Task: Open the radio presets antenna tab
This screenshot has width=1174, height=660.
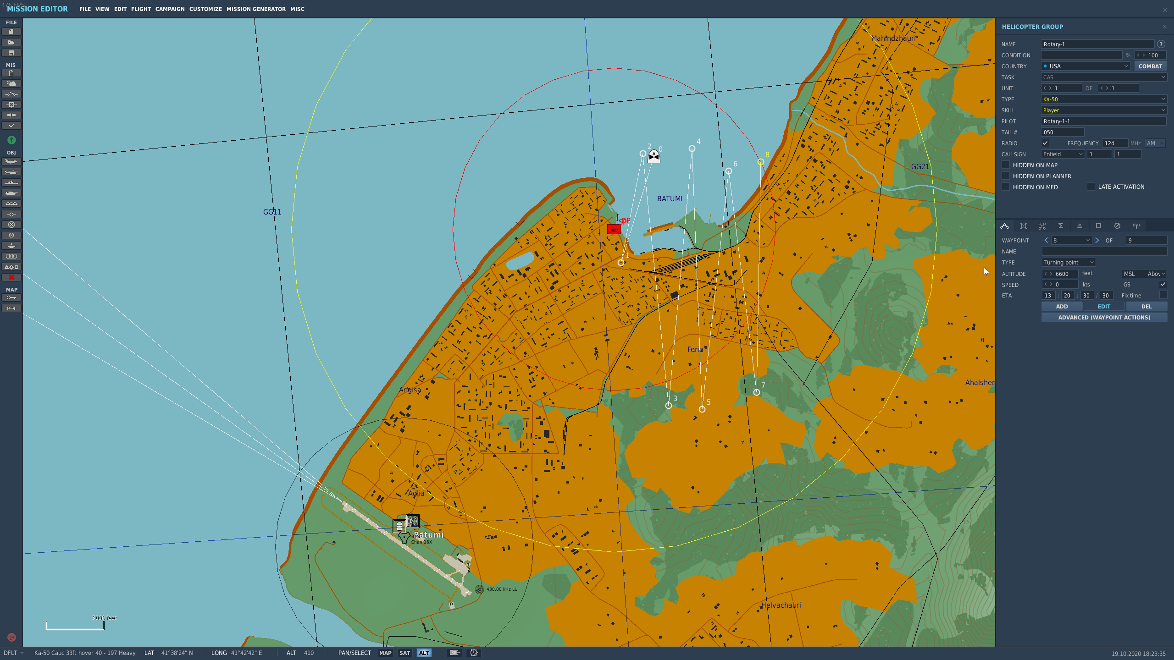Action: point(1136,226)
